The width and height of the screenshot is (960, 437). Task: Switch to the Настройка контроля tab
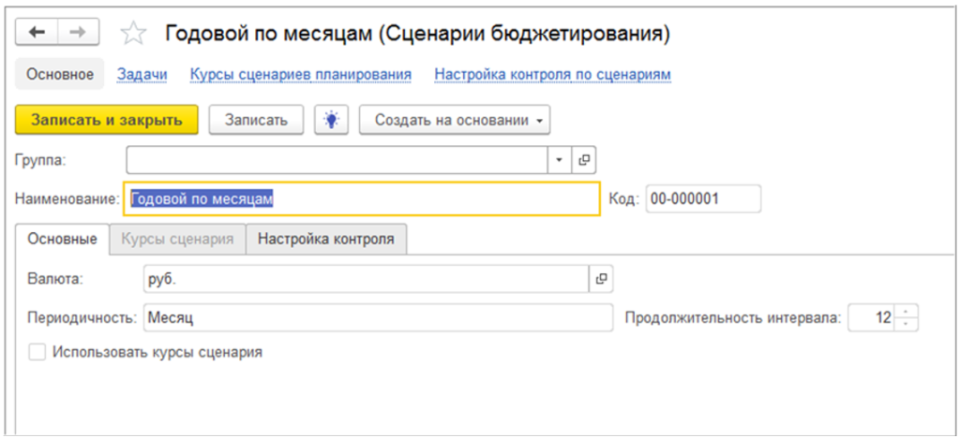click(325, 239)
